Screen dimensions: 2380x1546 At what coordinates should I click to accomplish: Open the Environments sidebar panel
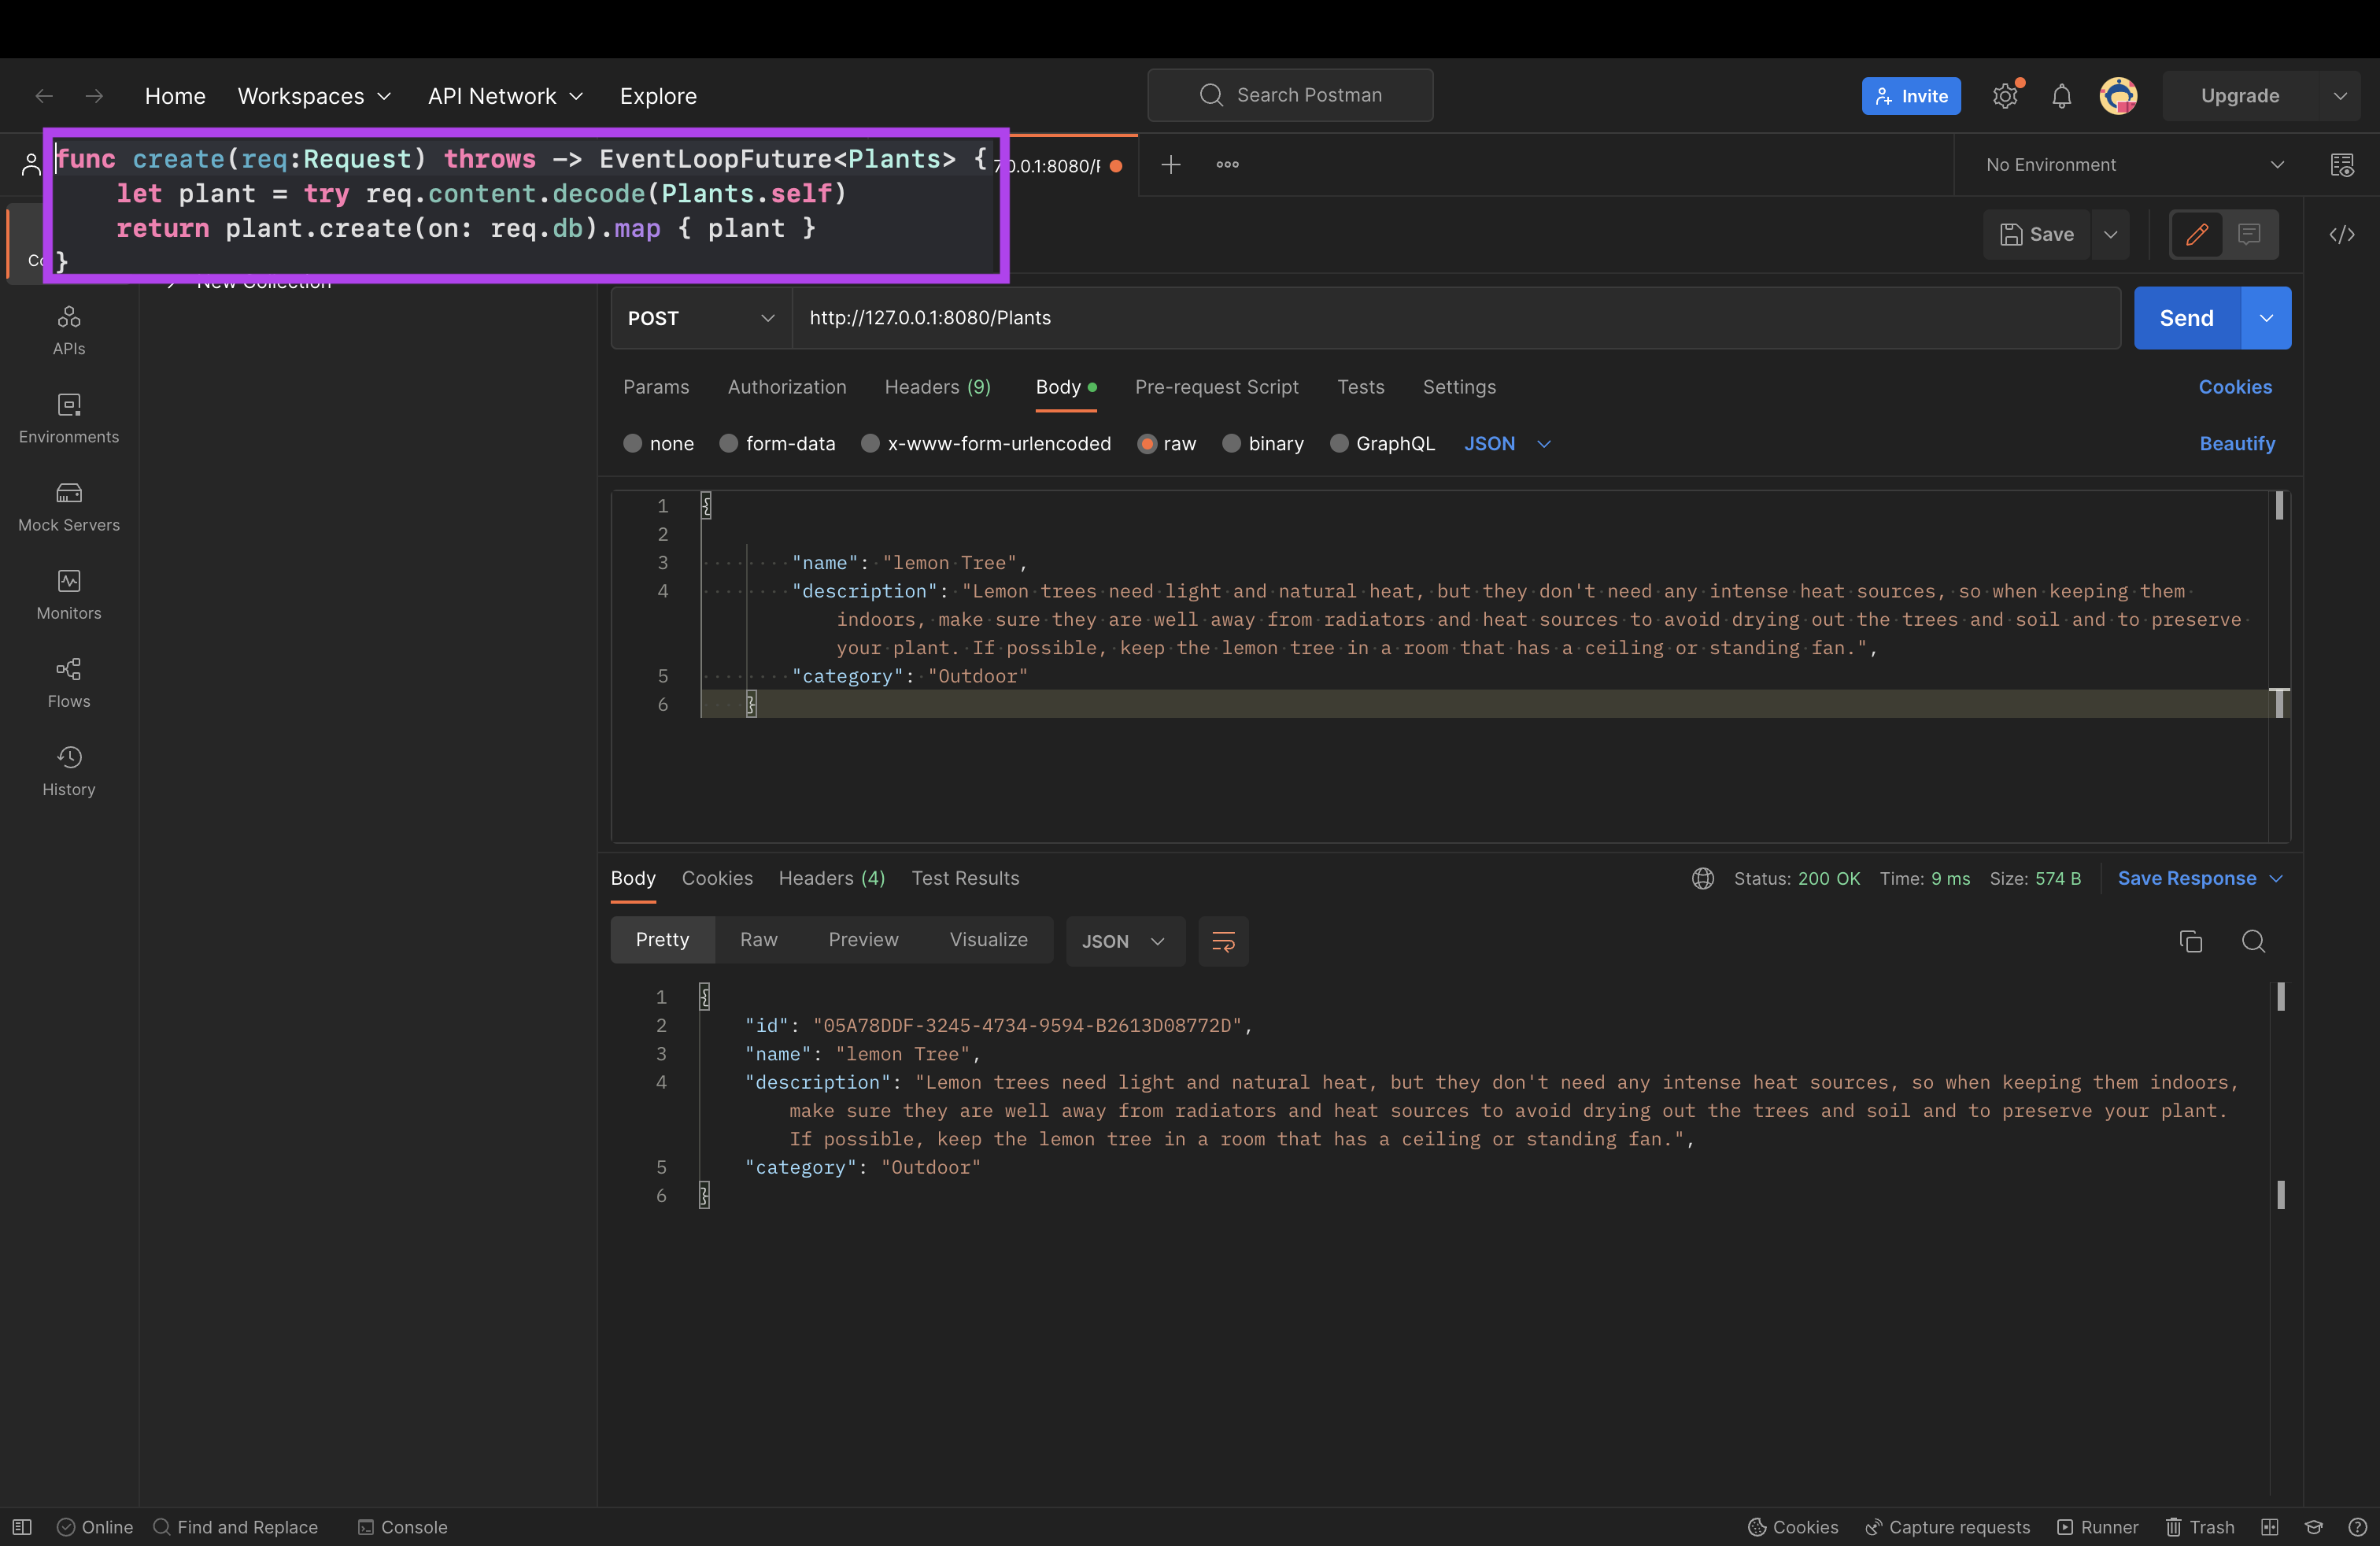click(68, 419)
